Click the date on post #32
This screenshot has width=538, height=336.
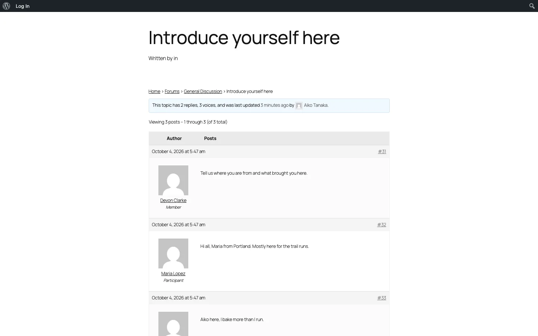pyautogui.click(x=179, y=225)
